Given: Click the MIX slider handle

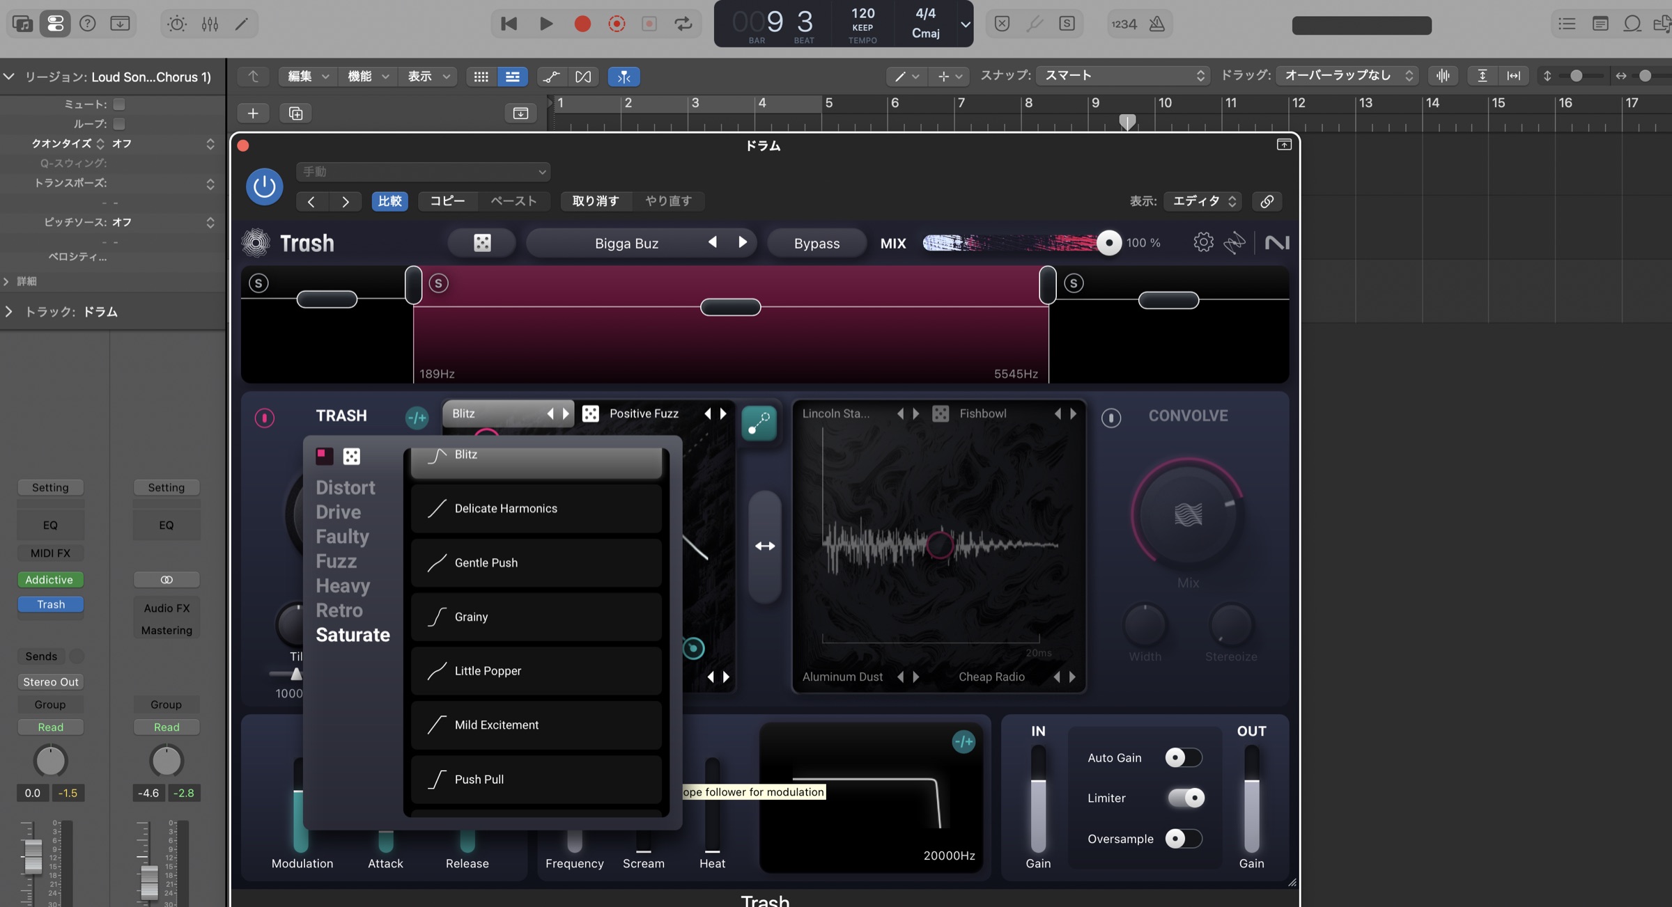Looking at the screenshot, I should pos(1108,243).
